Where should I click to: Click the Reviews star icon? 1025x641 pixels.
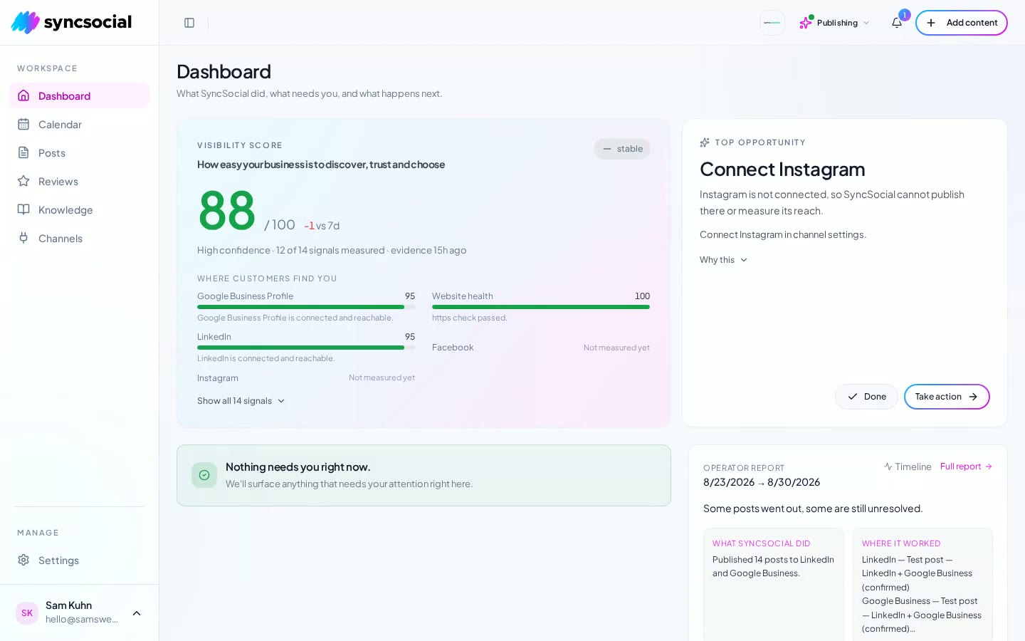[23, 181]
